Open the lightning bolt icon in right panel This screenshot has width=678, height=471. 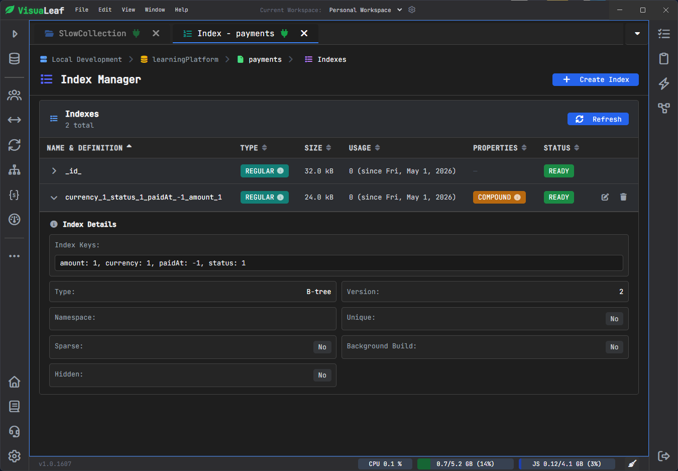coord(664,83)
